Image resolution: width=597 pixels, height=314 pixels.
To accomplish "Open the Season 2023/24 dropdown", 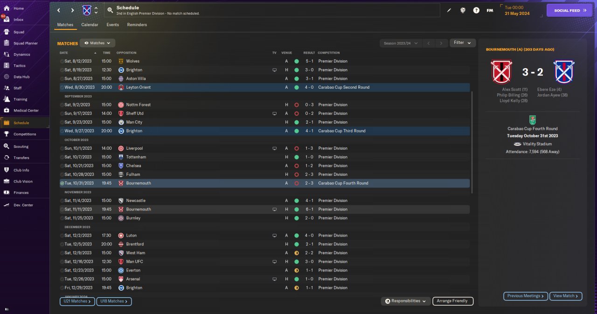I will [x=401, y=43].
